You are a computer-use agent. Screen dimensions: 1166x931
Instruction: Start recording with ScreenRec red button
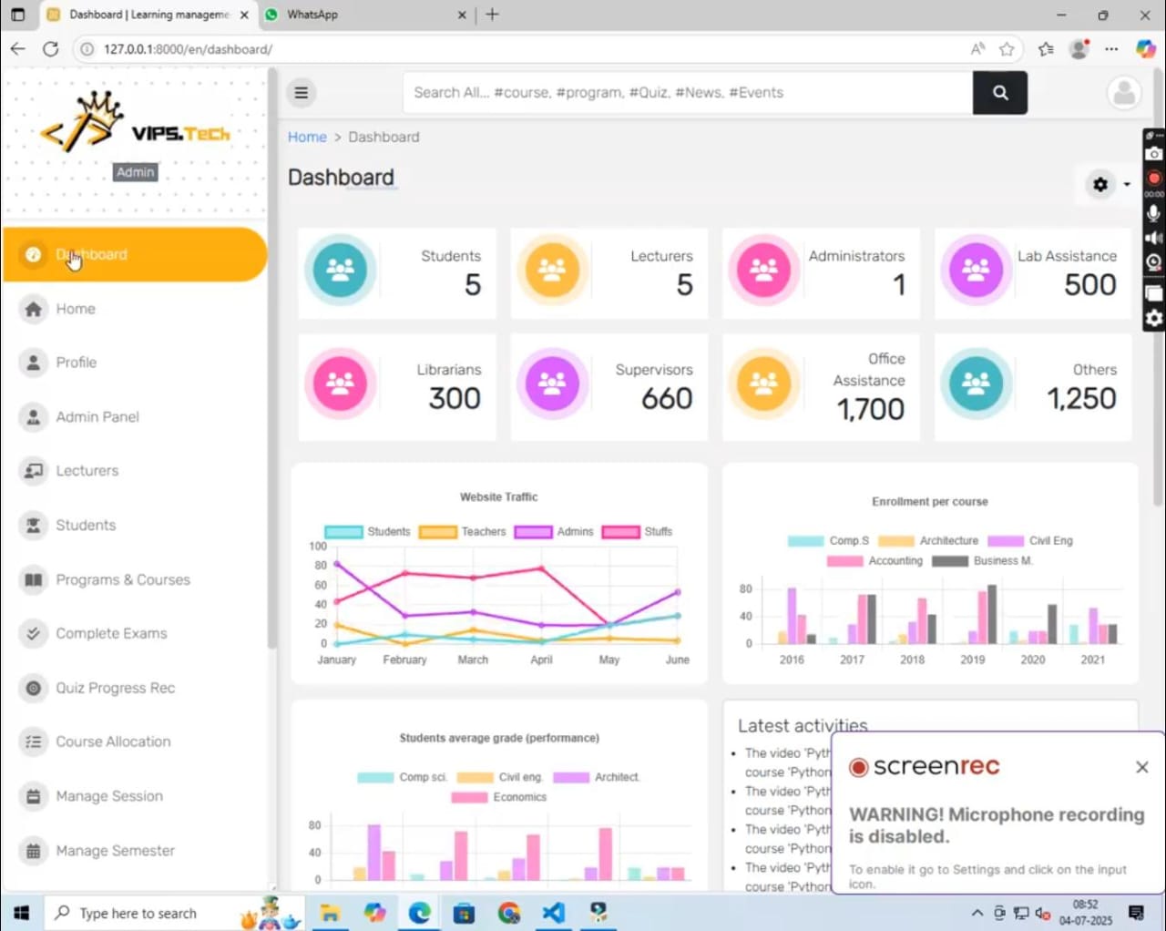coord(1154,178)
